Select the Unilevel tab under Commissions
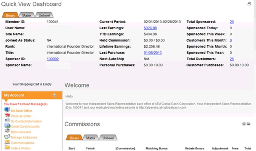The height and width of the screenshot is (151, 256). click(108, 138)
